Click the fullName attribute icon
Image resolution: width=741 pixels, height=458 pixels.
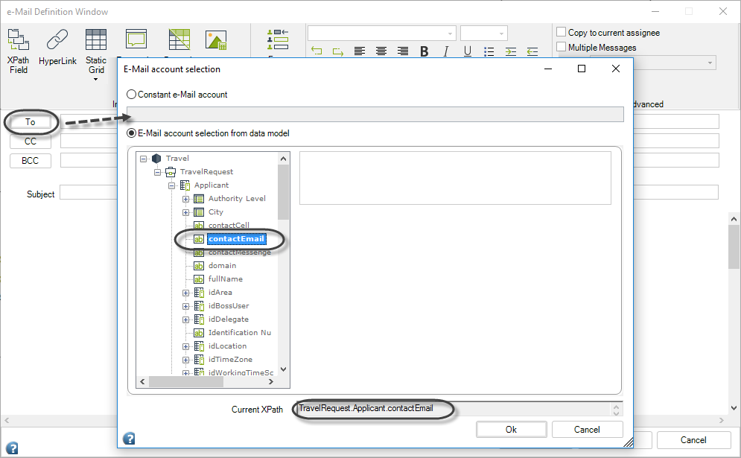[199, 279]
